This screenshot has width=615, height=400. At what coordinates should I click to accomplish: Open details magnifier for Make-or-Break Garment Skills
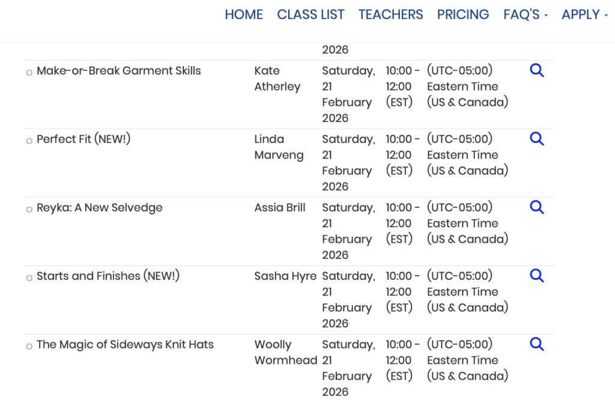[537, 71]
